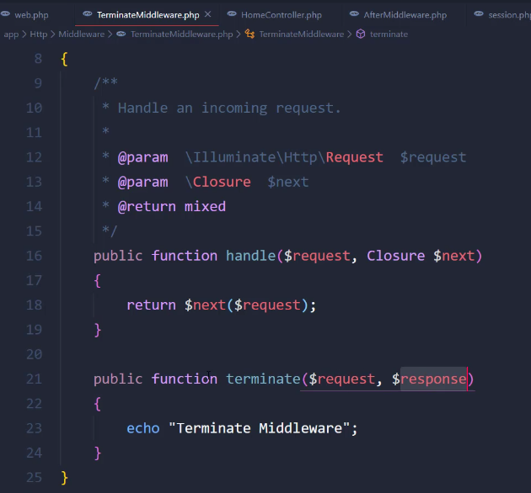Click the 'Closure' type hint on line 16
531x493 pixels.
396,256
